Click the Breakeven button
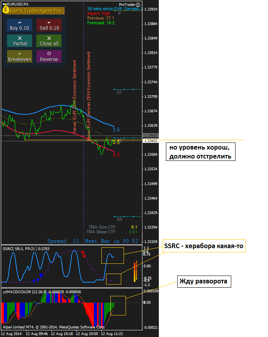Image resolution: width=268 pixels, height=337 pixels. pyautogui.click(x=20, y=56)
